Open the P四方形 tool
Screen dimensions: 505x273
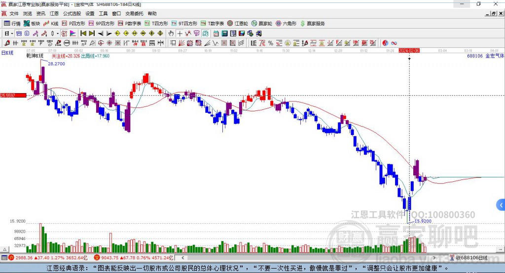tap(73, 24)
